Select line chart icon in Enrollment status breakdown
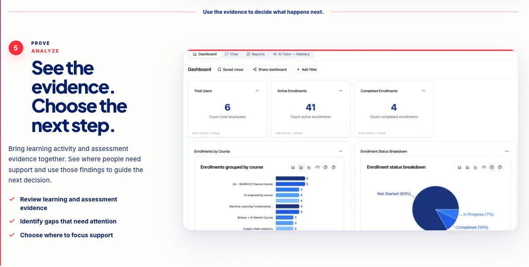This screenshot has width=529, height=267. point(475,167)
